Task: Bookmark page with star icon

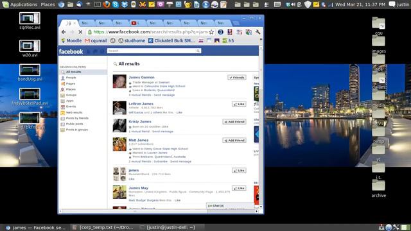Action: coord(211,32)
